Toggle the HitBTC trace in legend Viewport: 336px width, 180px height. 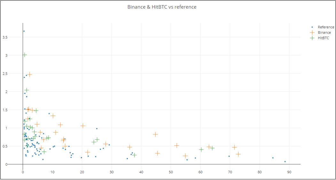(319, 38)
